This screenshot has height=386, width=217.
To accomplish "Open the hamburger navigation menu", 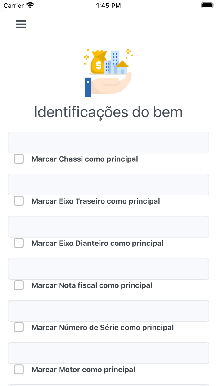I will click(x=21, y=24).
